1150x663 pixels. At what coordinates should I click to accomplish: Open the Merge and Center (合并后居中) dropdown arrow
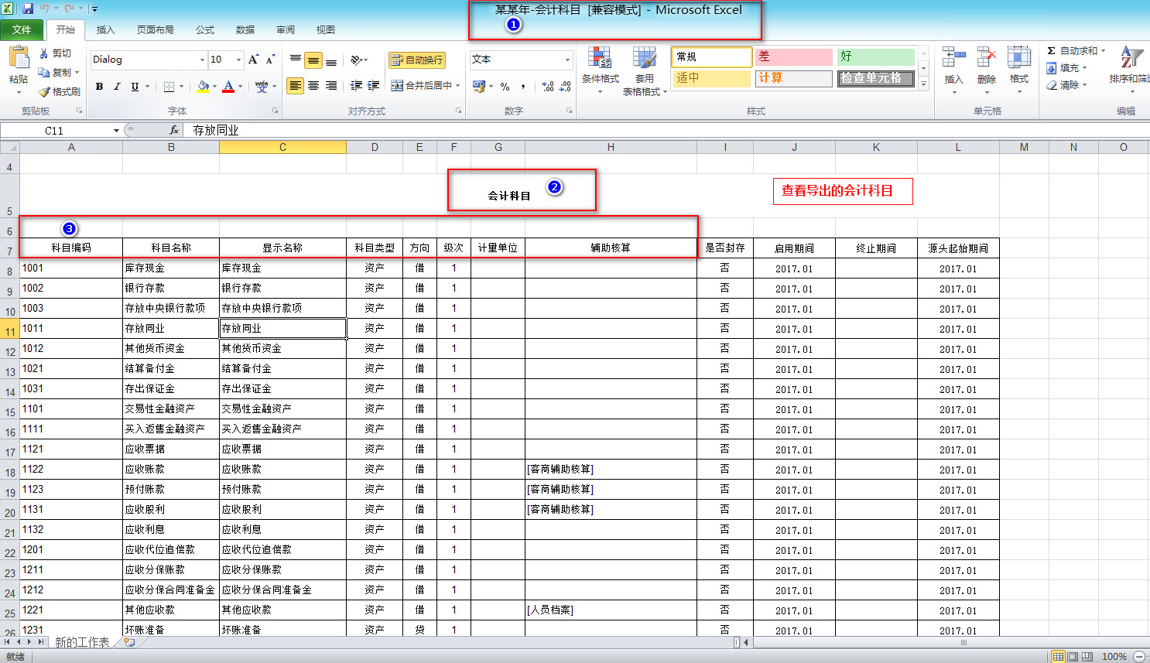(458, 86)
